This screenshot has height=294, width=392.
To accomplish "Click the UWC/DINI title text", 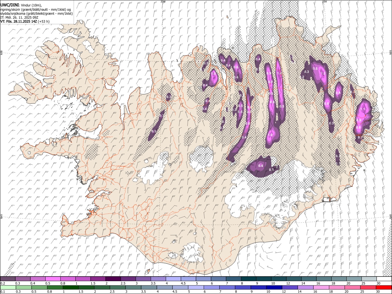I will [9, 5].
